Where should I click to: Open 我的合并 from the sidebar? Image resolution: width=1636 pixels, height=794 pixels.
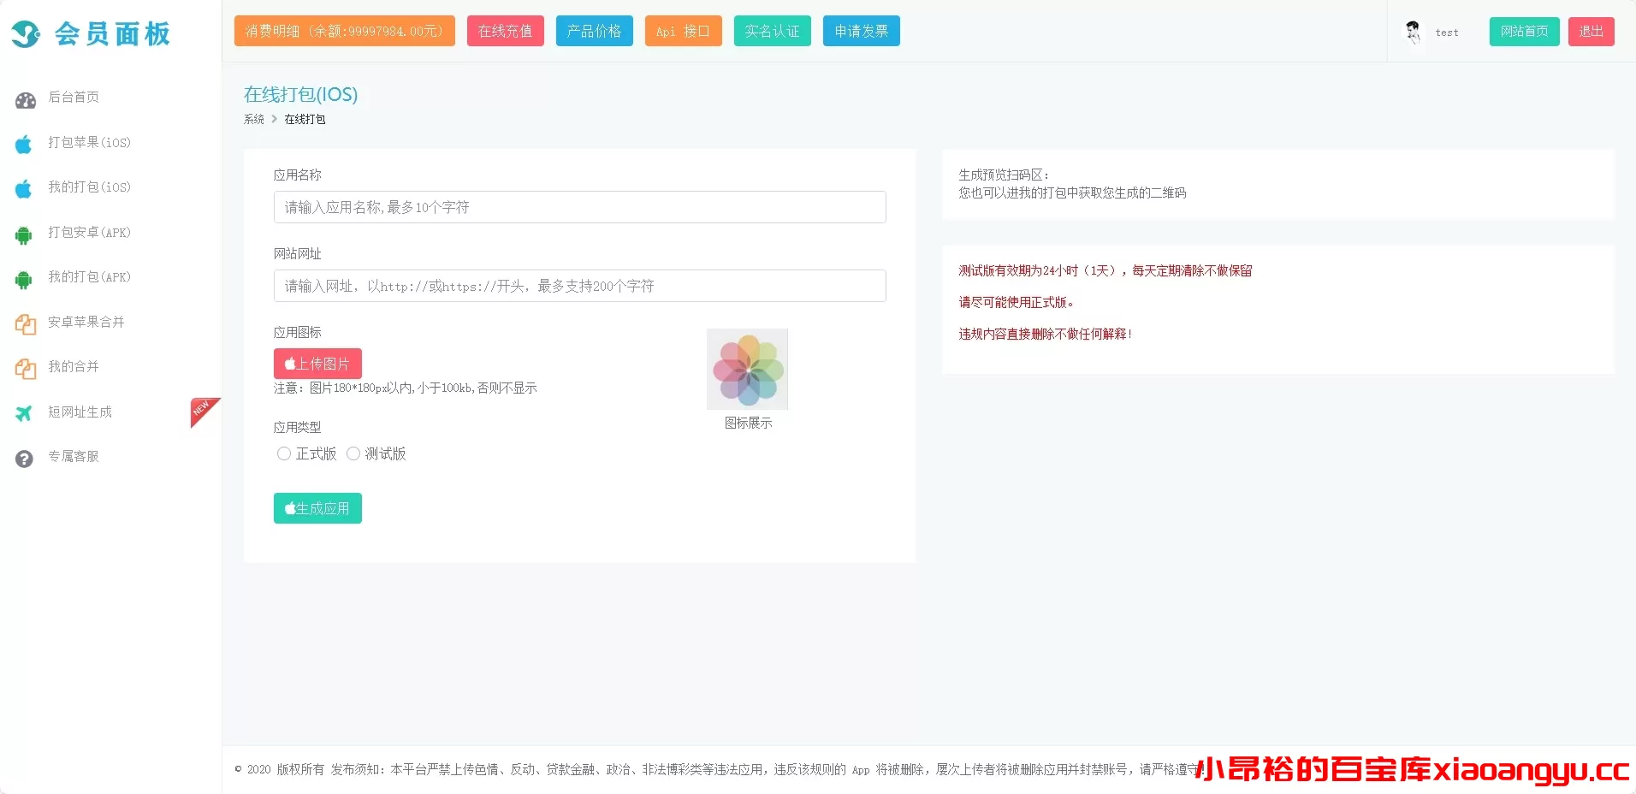(x=73, y=367)
